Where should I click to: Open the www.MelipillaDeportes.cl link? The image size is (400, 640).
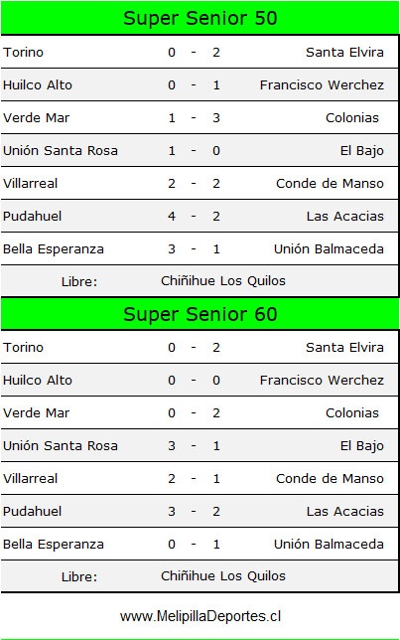point(200,616)
